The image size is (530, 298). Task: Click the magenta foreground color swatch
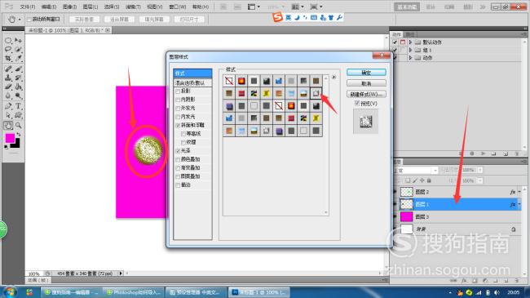10,138
